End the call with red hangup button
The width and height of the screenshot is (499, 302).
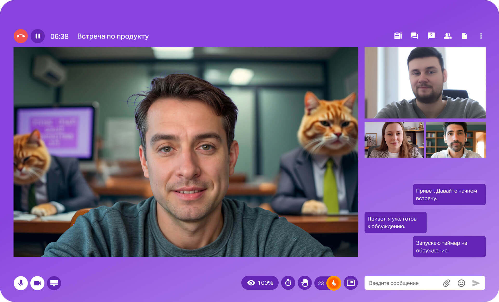[21, 36]
